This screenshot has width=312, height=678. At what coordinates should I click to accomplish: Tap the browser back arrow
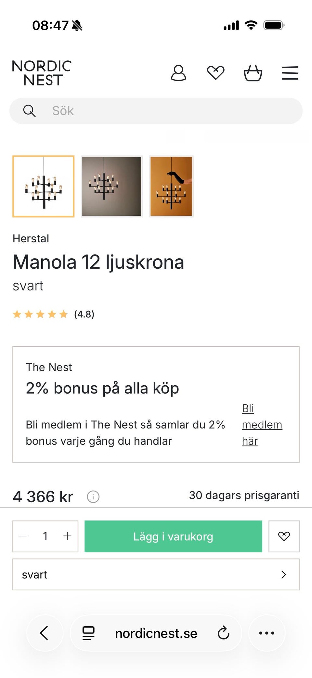(45, 633)
